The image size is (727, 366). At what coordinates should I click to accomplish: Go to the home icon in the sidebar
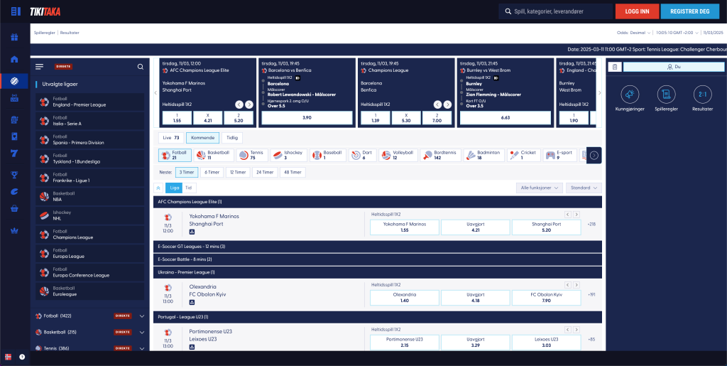click(x=14, y=59)
